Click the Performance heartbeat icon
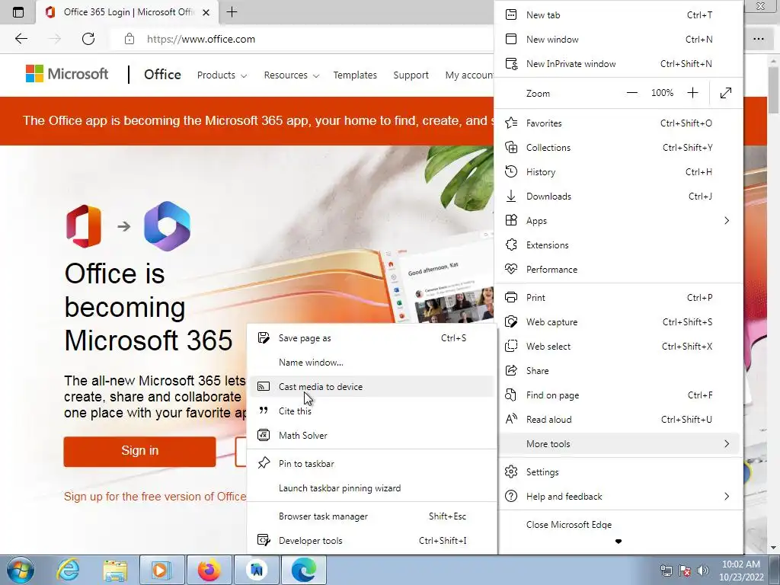The height and width of the screenshot is (585, 780). [x=511, y=269]
